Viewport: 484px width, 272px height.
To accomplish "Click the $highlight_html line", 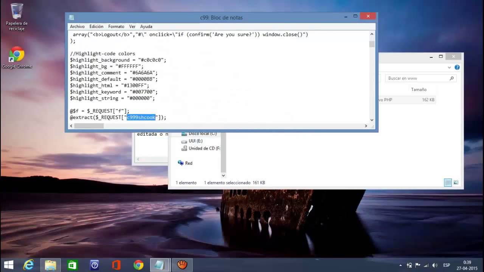I will pyautogui.click(x=110, y=85).
